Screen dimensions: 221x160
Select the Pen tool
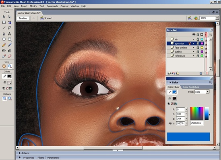point(4,34)
